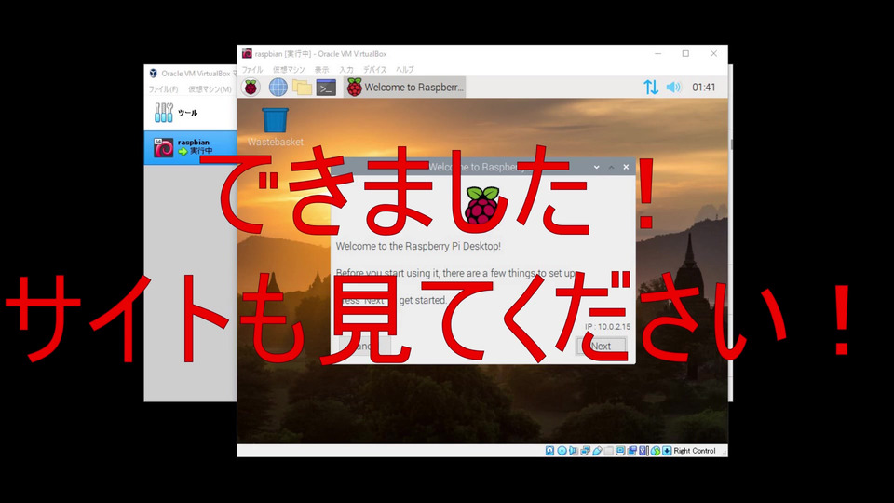Open the speaker volume control
The image size is (894, 503).
pos(673,88)
